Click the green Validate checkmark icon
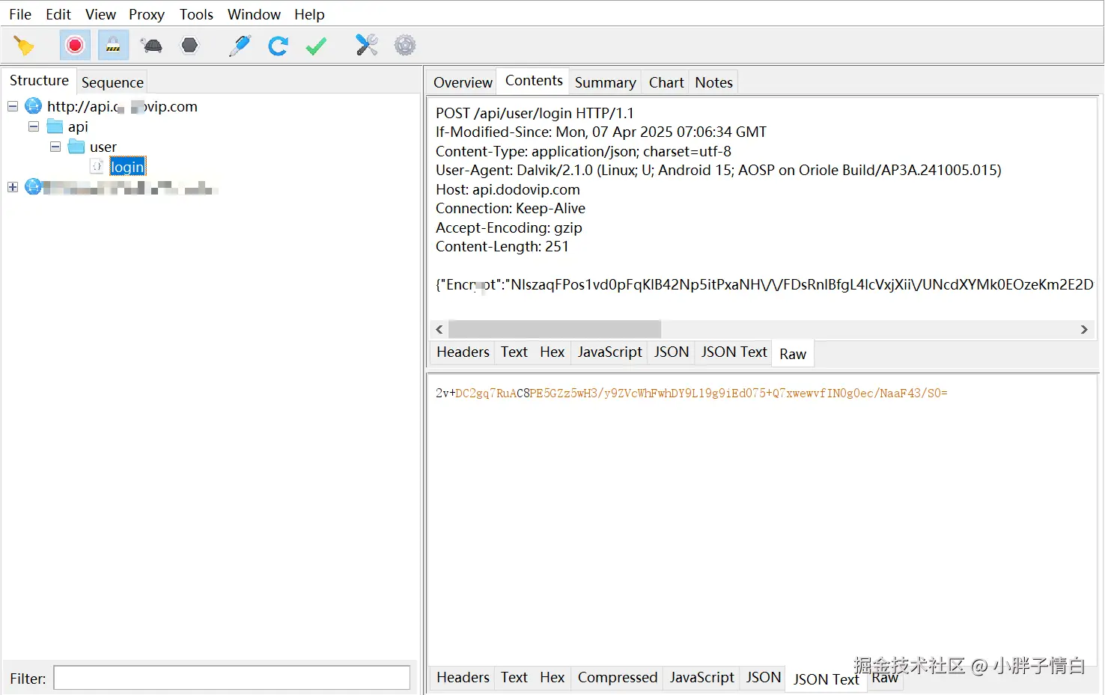The width and height of the screenshot is (1105, 695). (x=316, y=46)
